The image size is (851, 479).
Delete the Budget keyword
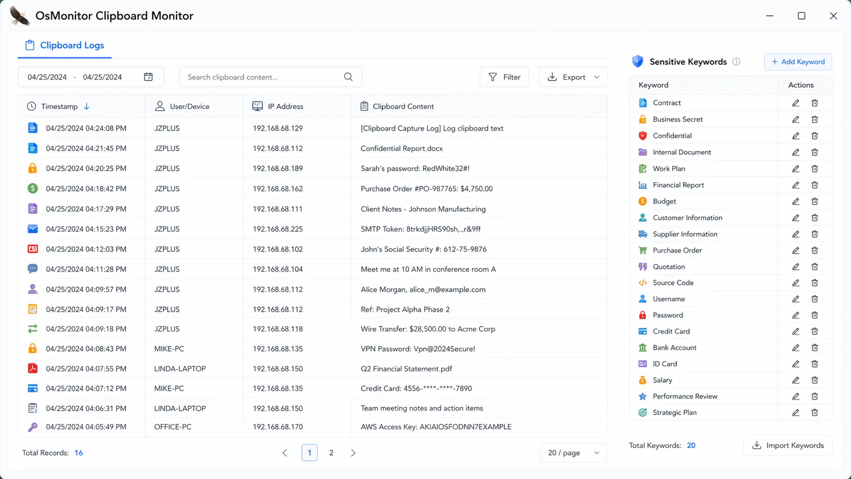[814, 202]
